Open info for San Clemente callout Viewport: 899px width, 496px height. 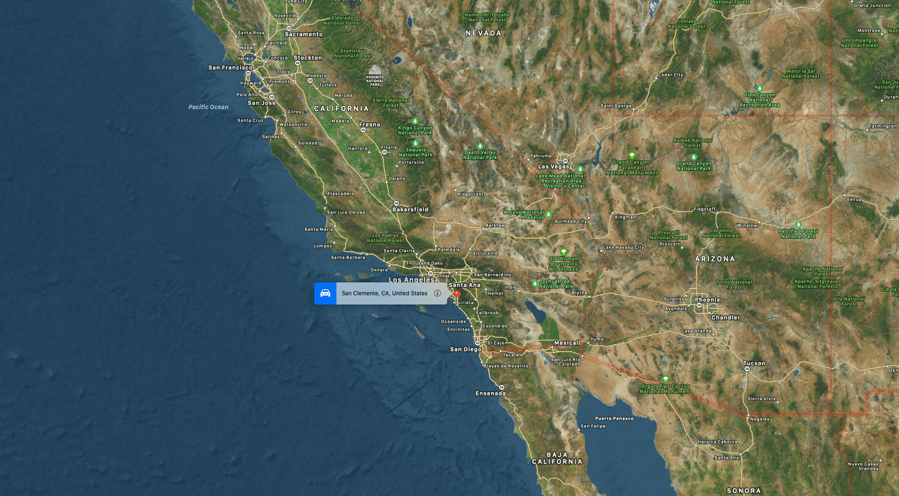438,293
